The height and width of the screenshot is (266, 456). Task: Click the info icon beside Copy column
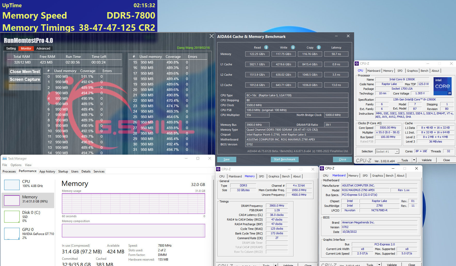(x=319, y=47)
